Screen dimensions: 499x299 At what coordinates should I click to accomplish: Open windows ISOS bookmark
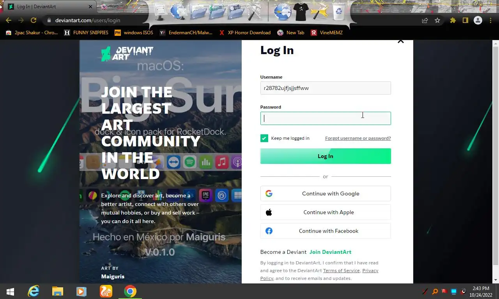point(134,33)
